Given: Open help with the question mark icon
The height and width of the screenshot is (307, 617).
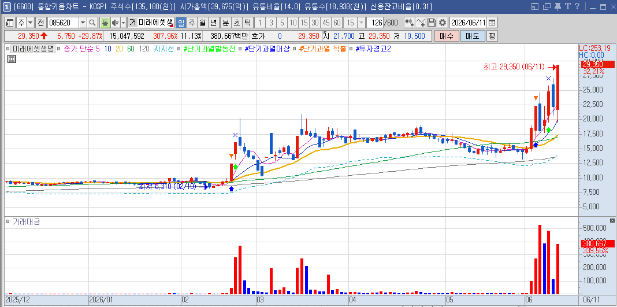Looking at the screenshot, I should [577, 6].
